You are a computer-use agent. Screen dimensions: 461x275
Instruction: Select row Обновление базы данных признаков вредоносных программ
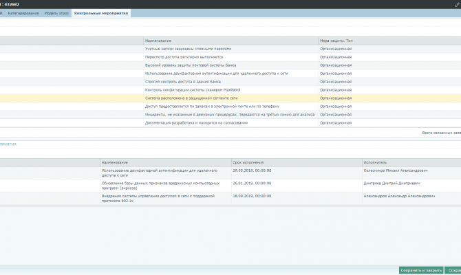coord(231,186)
